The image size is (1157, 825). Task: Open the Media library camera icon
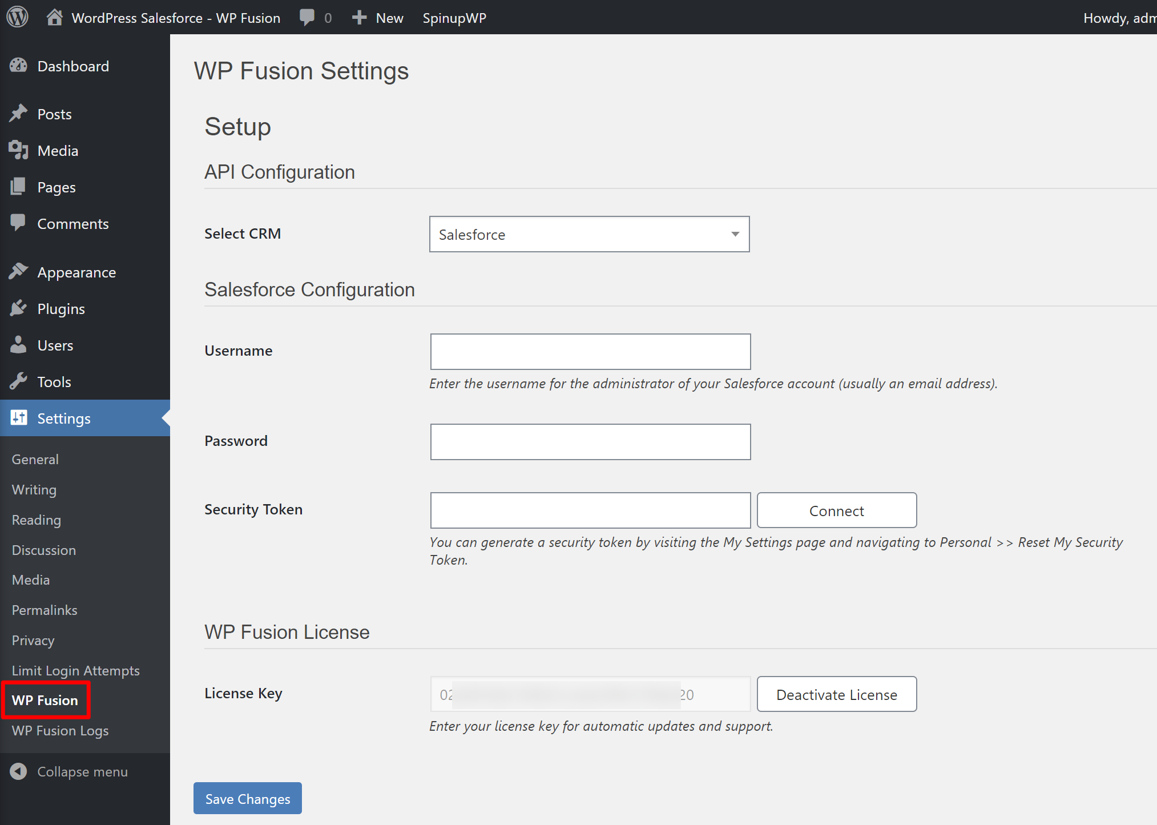(x=19, y=150)
